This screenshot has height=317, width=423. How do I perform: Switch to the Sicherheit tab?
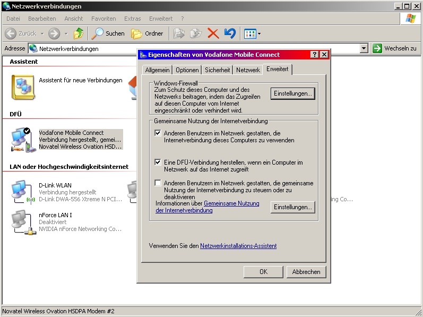pos(218,70)
